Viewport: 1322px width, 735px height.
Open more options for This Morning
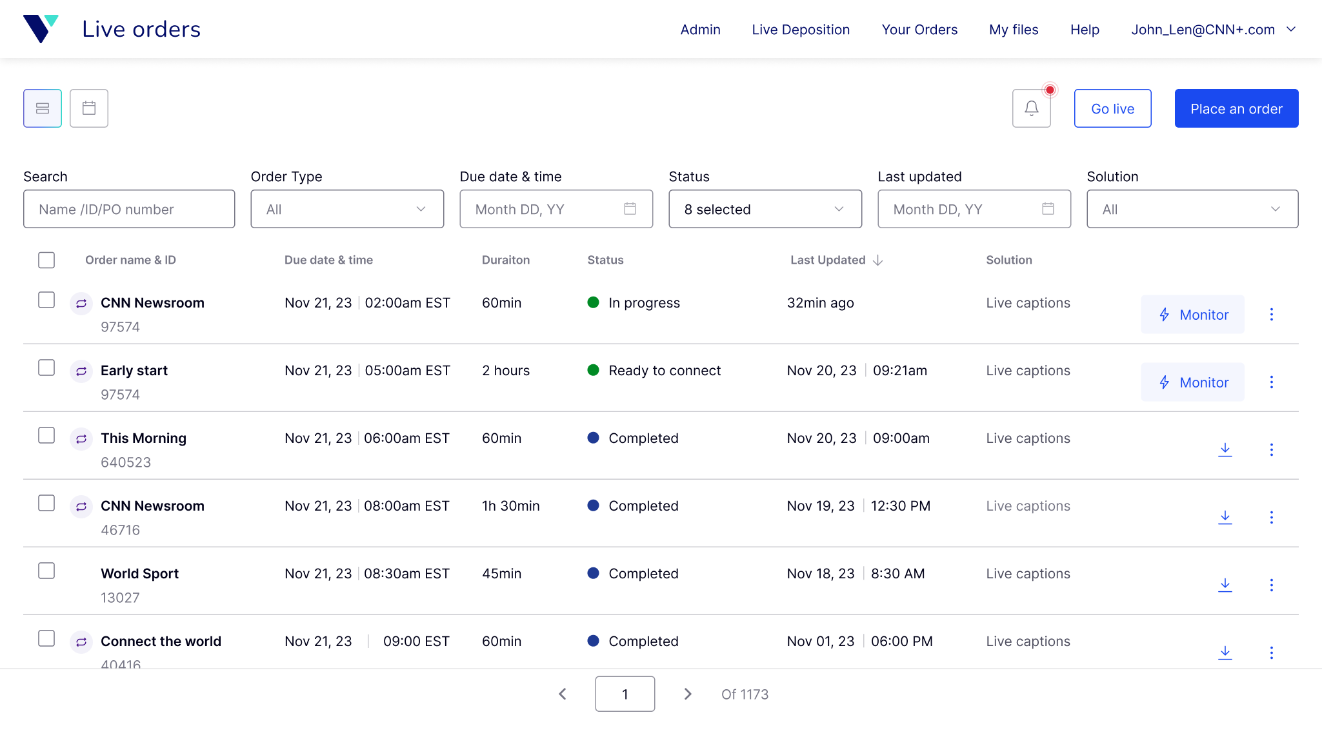tap(1272, 449)
